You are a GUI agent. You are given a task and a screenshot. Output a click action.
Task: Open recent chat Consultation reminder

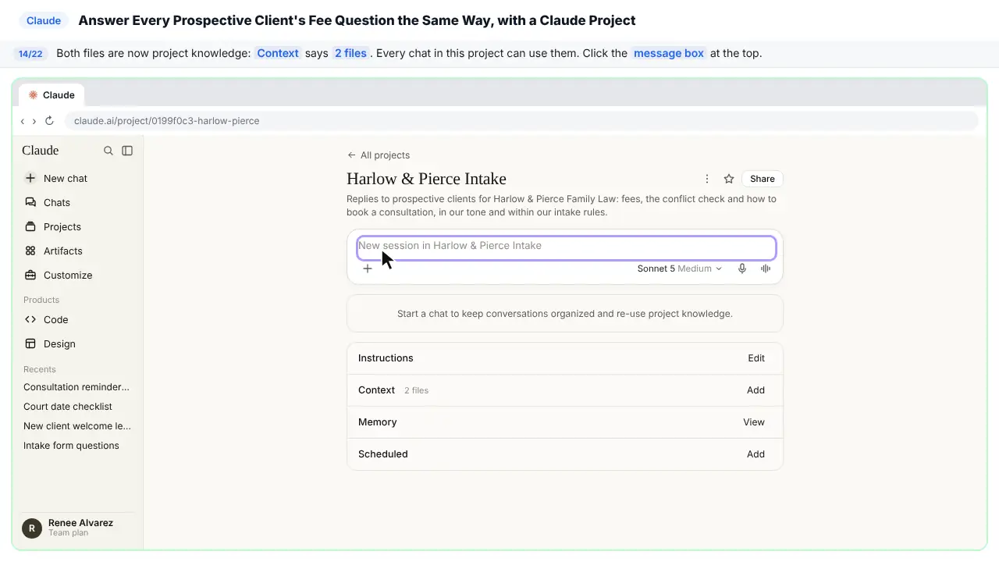point(78,387)
